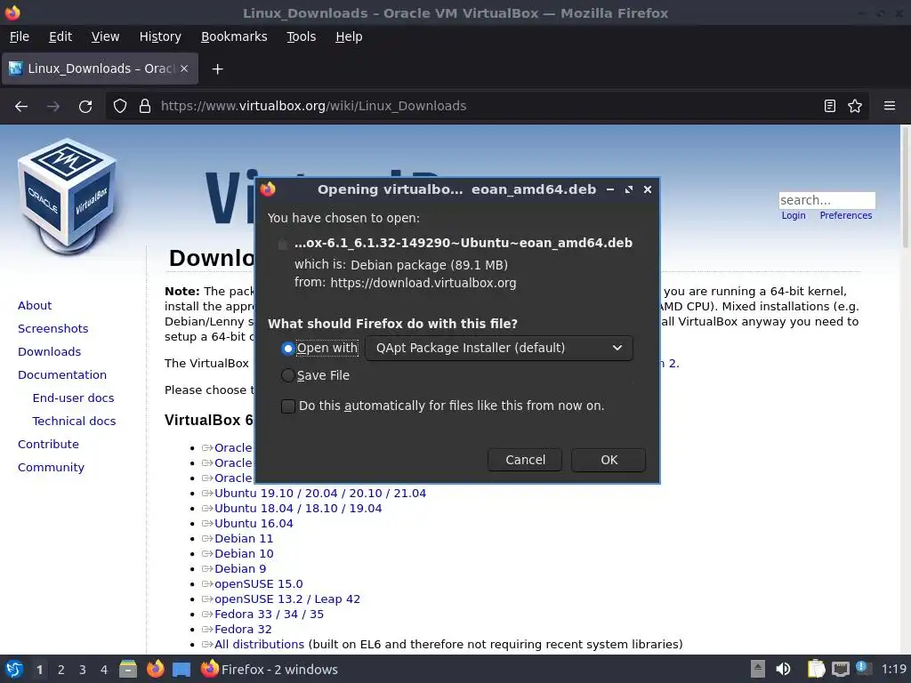Open the Debian 9 download link
This screenshot has height=683, width=911.
[240, 568]
